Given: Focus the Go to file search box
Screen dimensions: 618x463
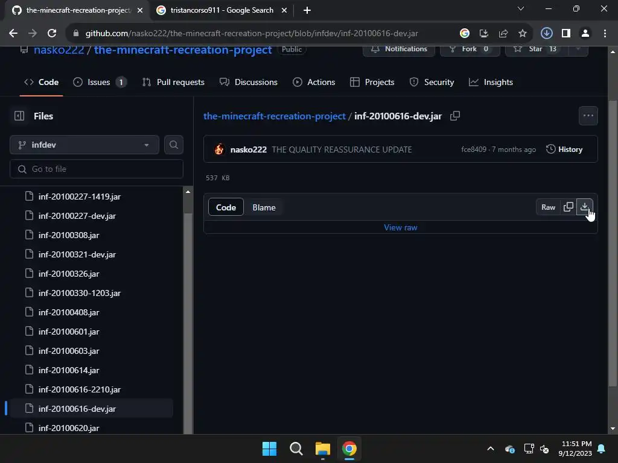Looking at the screenshot, I should (x=97, y=169).
